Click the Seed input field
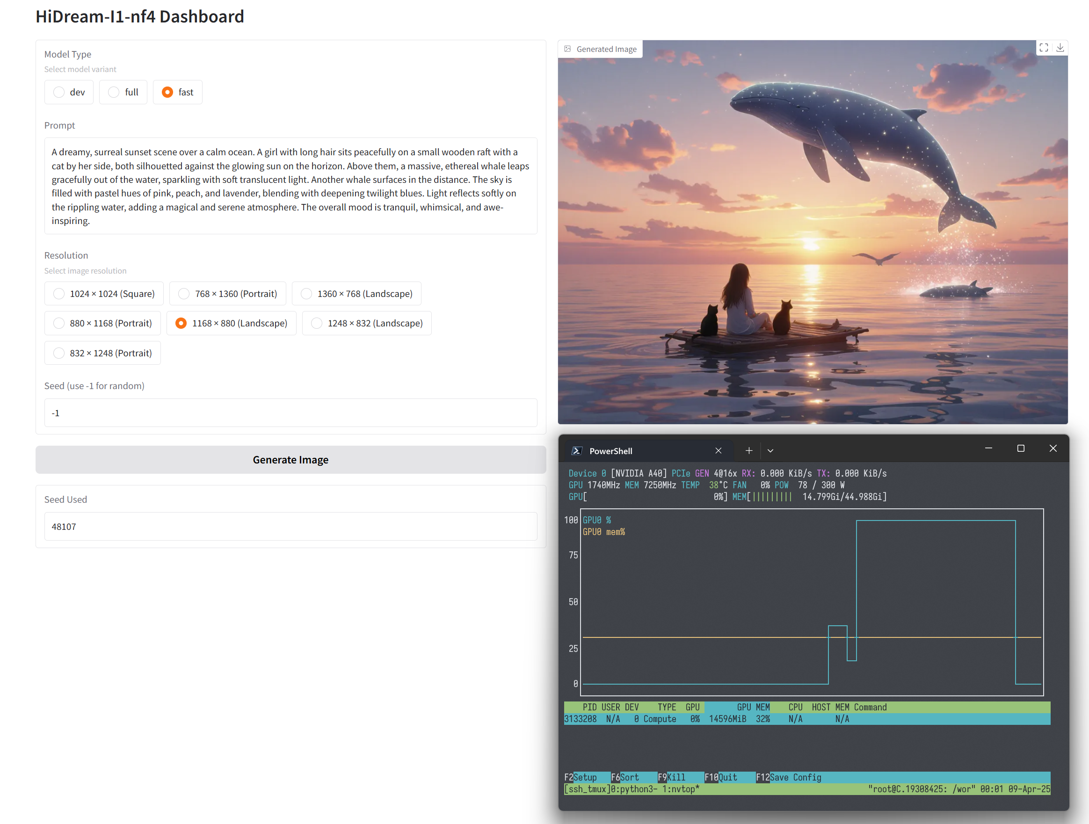This screenshot has width=1089, height=824. point(290,413)
